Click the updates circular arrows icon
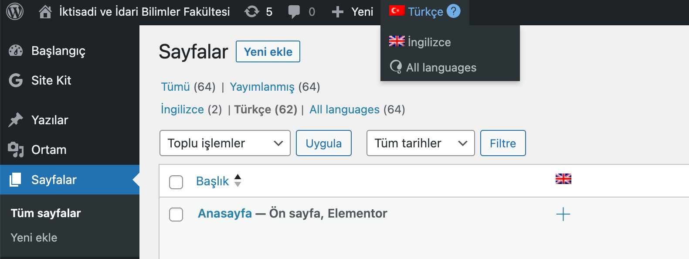689x259 pixels. coord(252,12)
